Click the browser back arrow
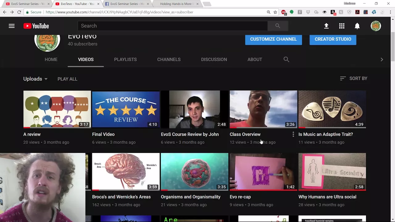 point(5,12)
